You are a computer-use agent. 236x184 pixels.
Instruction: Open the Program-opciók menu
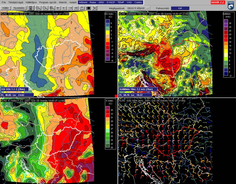pos(47,2)
